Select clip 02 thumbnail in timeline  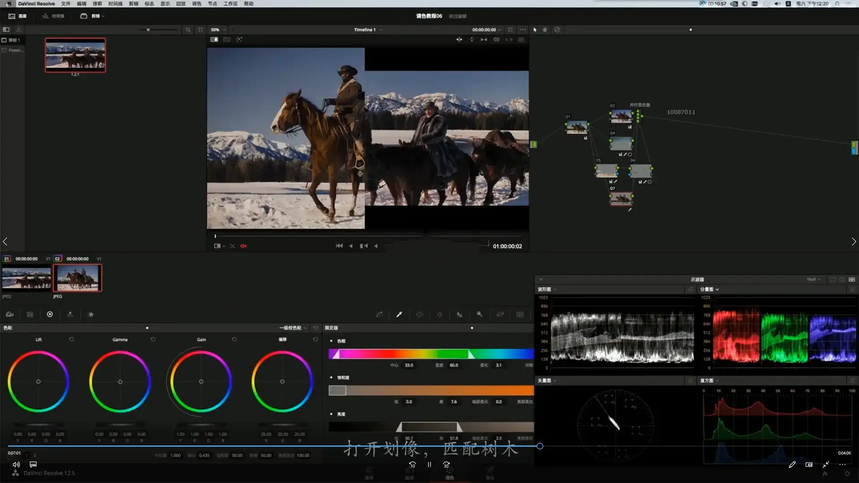[x=77, y=278]
